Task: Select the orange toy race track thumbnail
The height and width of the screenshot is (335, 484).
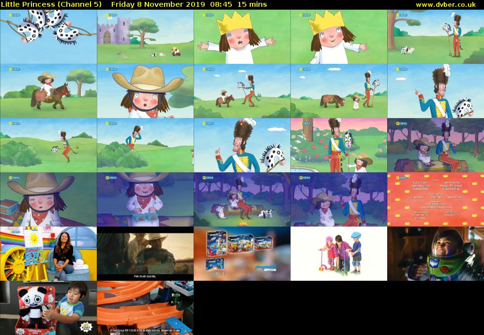Action: coord(145,308)
